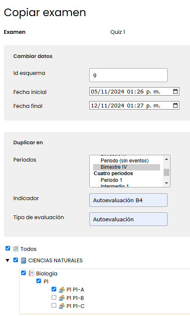Click the Periodos list scrollbar thumb
This screenshot has height=316, width=190.
(x=166, y=172)
